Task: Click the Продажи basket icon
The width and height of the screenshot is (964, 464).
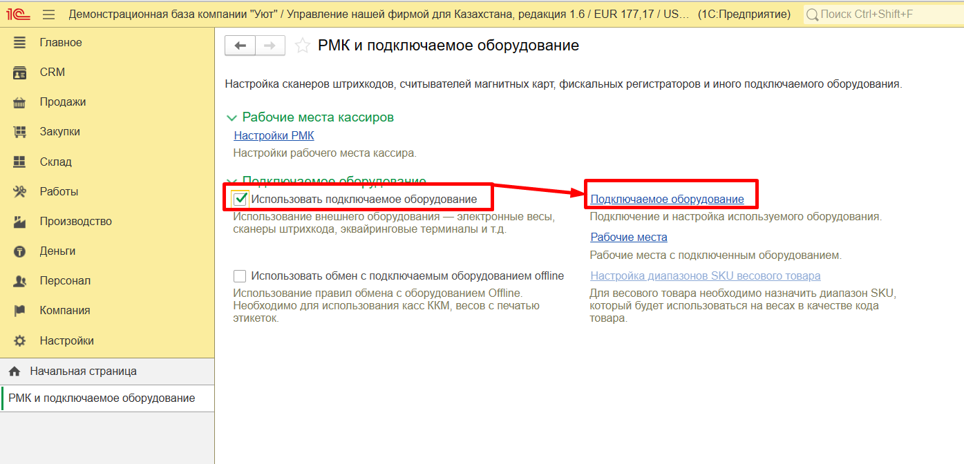Action: [19, 102]
